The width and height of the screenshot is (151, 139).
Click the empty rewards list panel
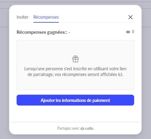pyautogui.click(x=75, y=65)
